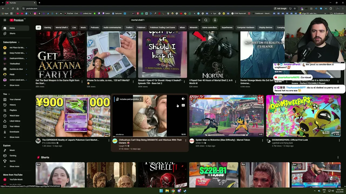Select the Pokémon Trading Card Game chip
This screenshot has width=346, height=194.
point(162,27)
